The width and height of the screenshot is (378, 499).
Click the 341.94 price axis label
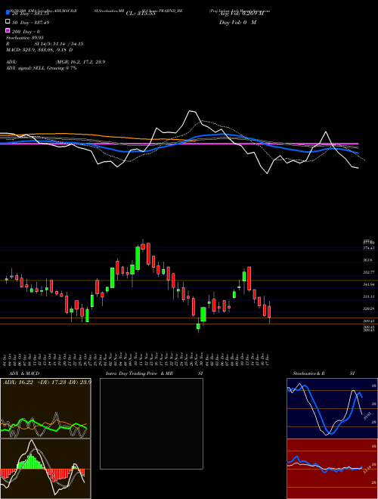[369, 284]
